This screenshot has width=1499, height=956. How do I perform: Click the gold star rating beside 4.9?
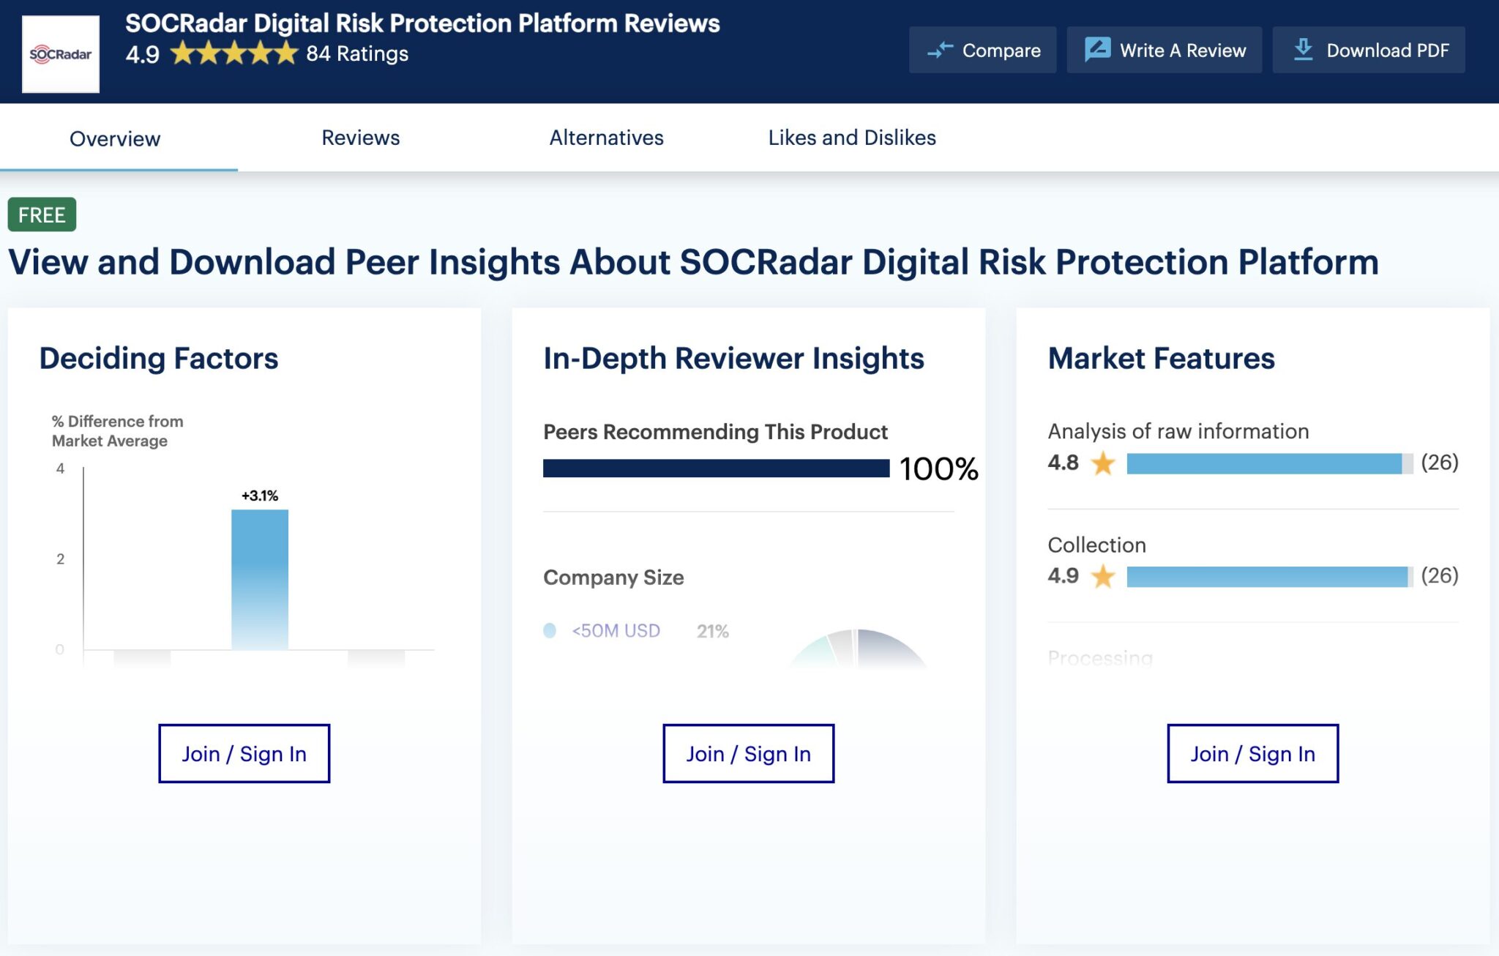click(234, 53)
